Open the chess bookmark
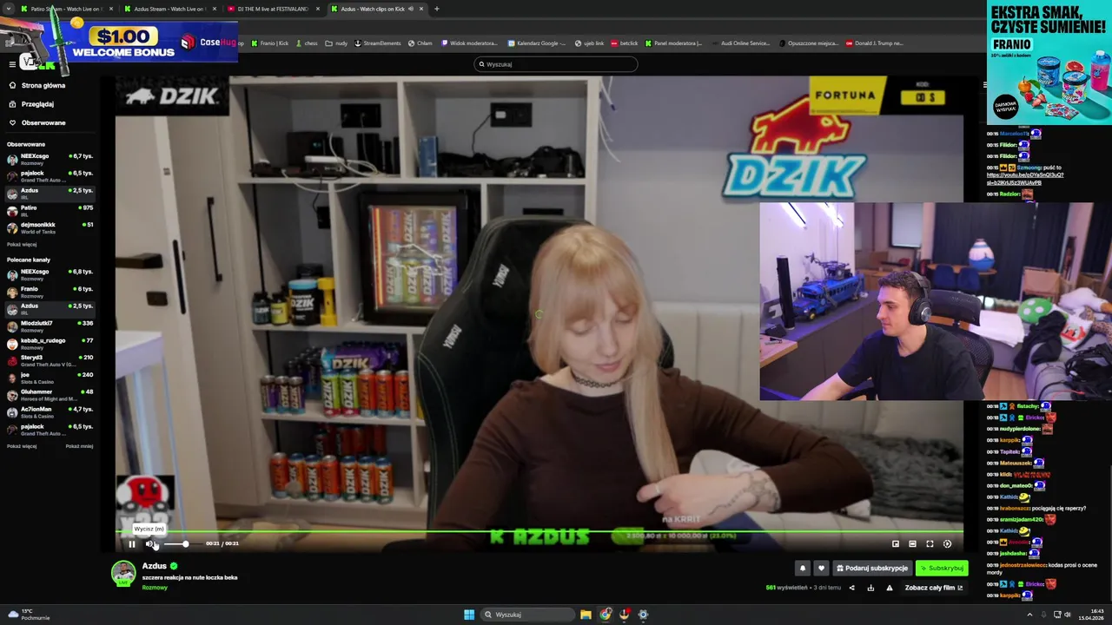The height and width of the screenshot is (625, 1112). 307,43
